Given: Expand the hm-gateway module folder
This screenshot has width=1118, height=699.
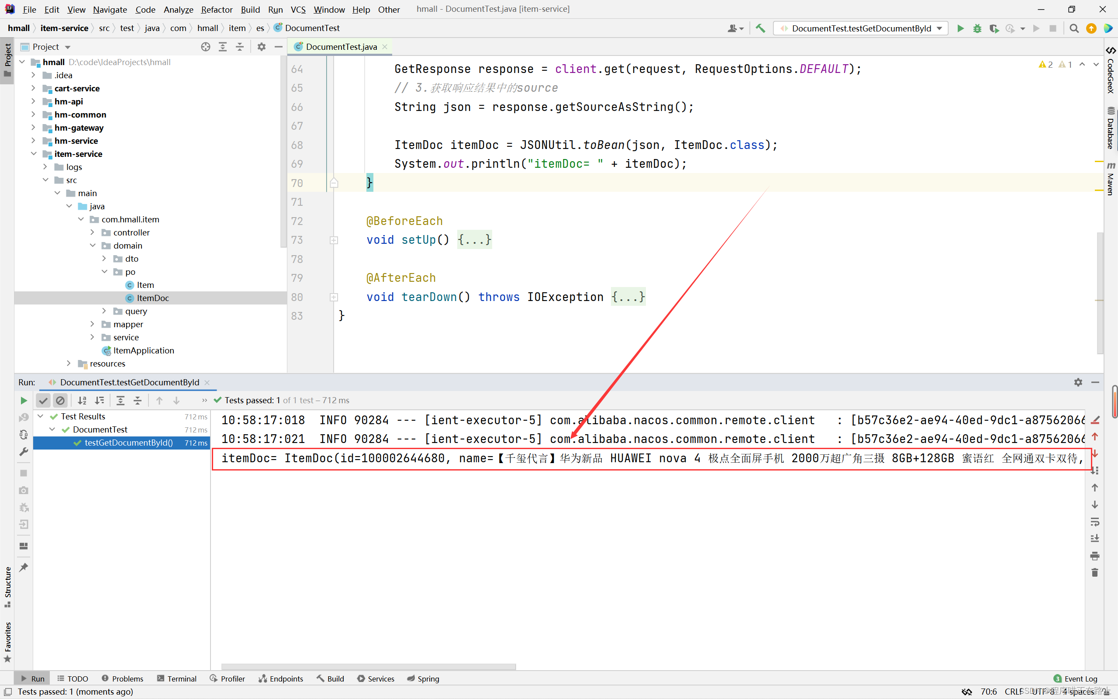Looking at the screenshot, I should click(x=33, y=128).
